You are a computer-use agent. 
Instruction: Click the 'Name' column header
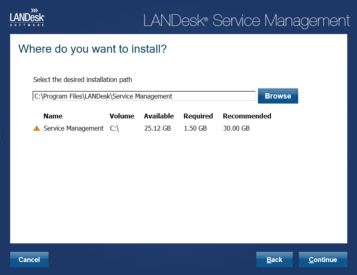[53, 116]
